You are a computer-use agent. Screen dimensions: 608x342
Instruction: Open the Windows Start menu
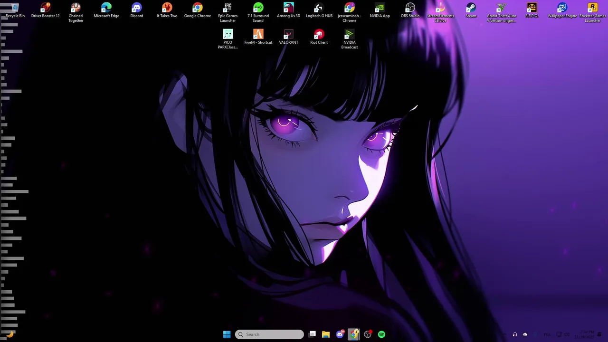pyautogui.click(x=227, y=334)
